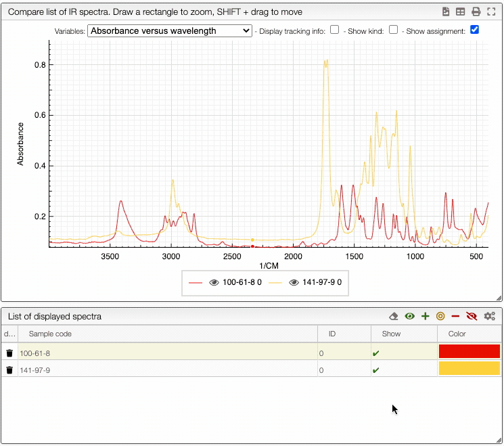Click the export file icon in chart header
Viewport: 504px width, 446px height.
[x=446, y=12]
